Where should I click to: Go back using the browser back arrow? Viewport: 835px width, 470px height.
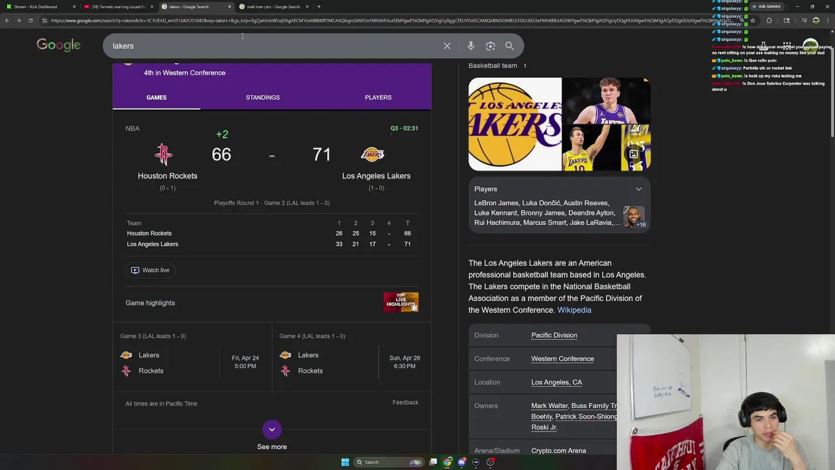pyautogui.click(x=7, y=20)
